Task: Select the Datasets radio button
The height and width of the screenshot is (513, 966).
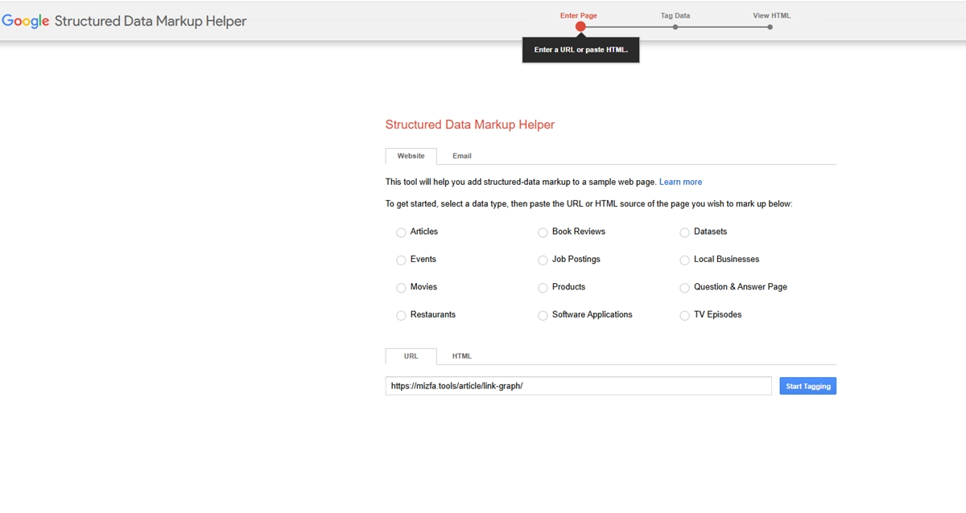Action: coord(685,232)
